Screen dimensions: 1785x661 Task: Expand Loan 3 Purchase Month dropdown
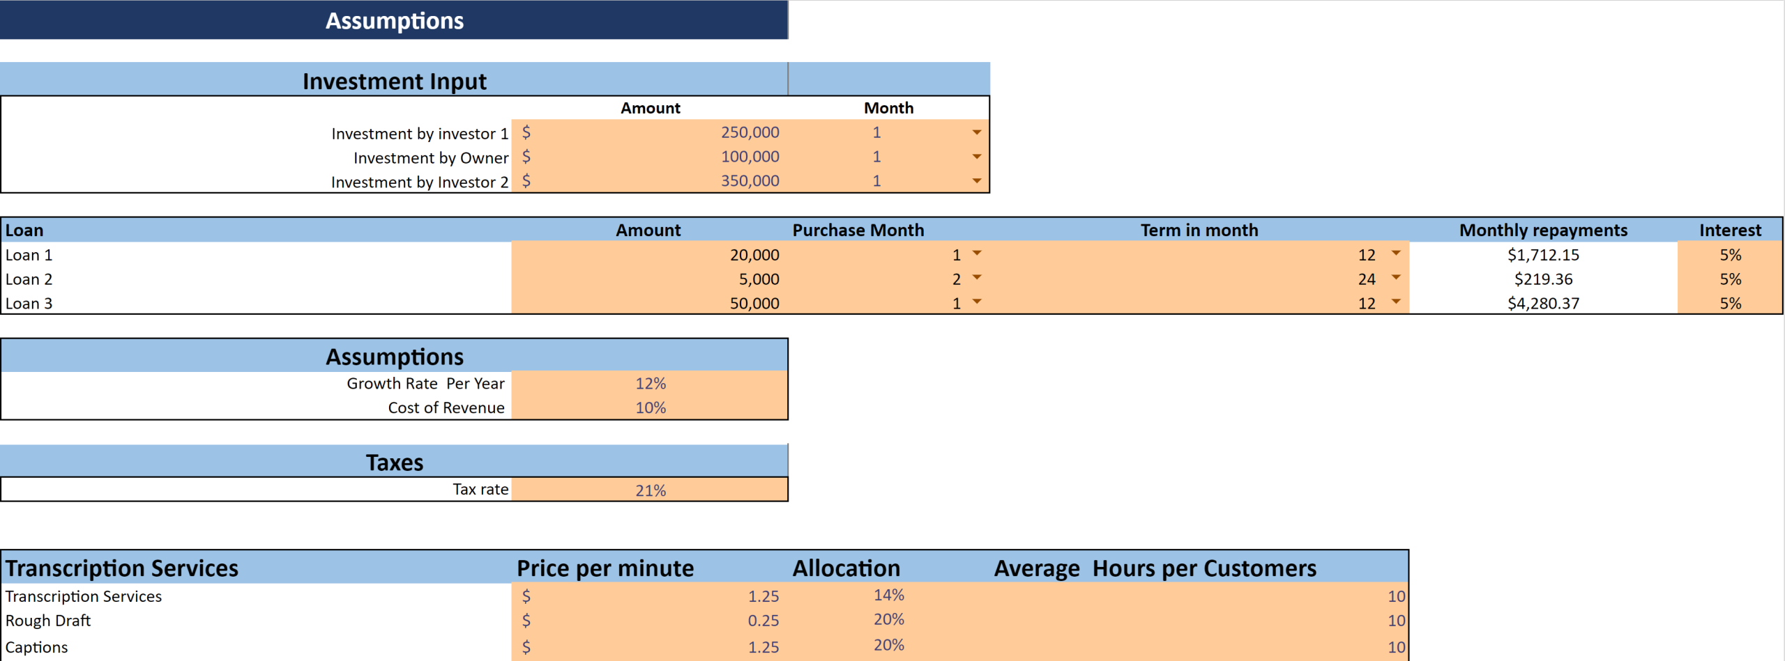(977, 302)
